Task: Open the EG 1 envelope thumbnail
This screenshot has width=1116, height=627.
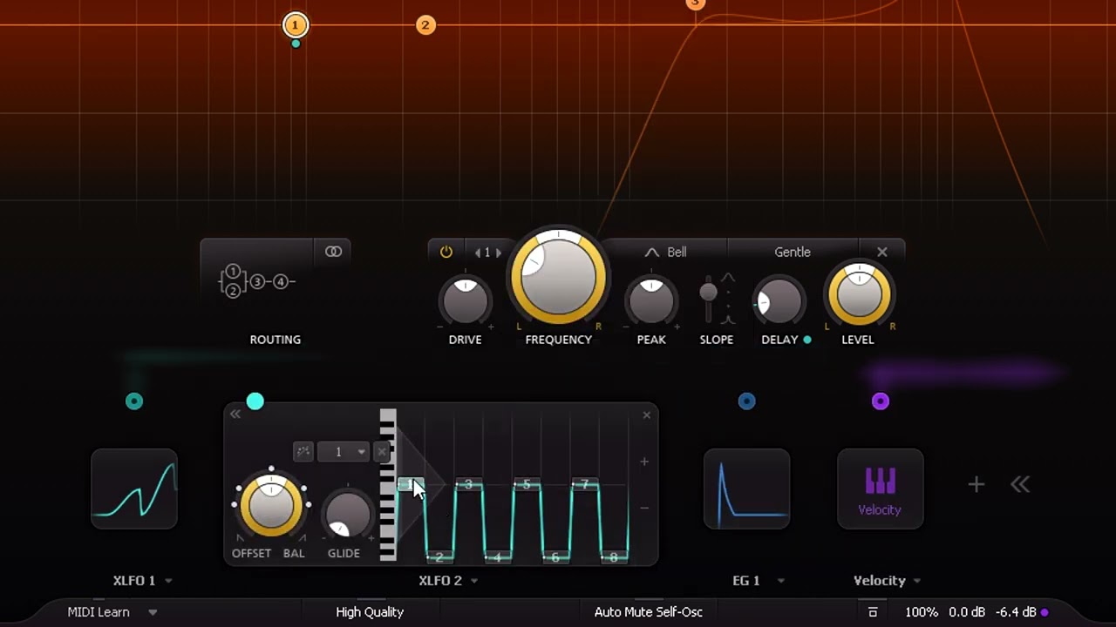Action: pyautogui.click(x=747, y=489)
